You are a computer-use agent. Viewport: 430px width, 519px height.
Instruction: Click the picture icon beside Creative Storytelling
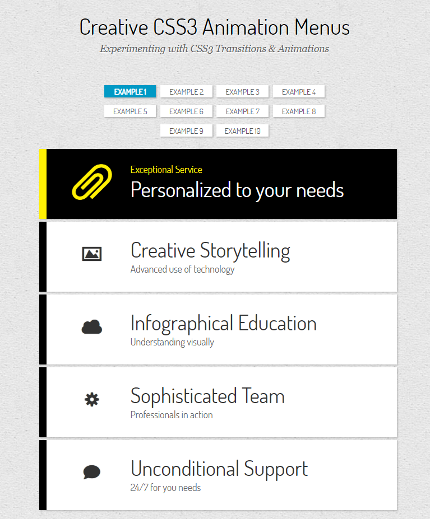pyautogui.click(x=92, y=254)
